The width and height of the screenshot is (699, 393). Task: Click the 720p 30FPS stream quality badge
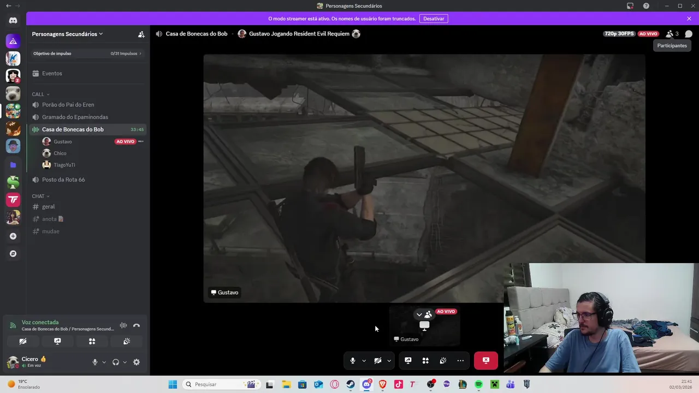[619, 34]
